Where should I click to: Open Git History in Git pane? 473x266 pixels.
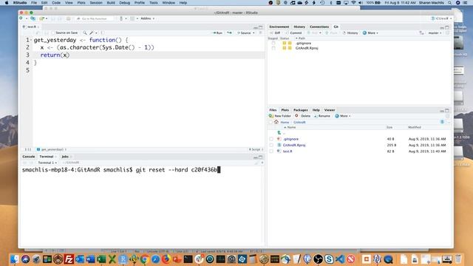pos(350,33)
